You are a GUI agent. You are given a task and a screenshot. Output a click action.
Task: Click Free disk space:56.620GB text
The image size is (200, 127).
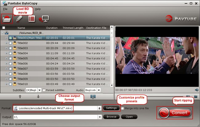coord(19,124)
